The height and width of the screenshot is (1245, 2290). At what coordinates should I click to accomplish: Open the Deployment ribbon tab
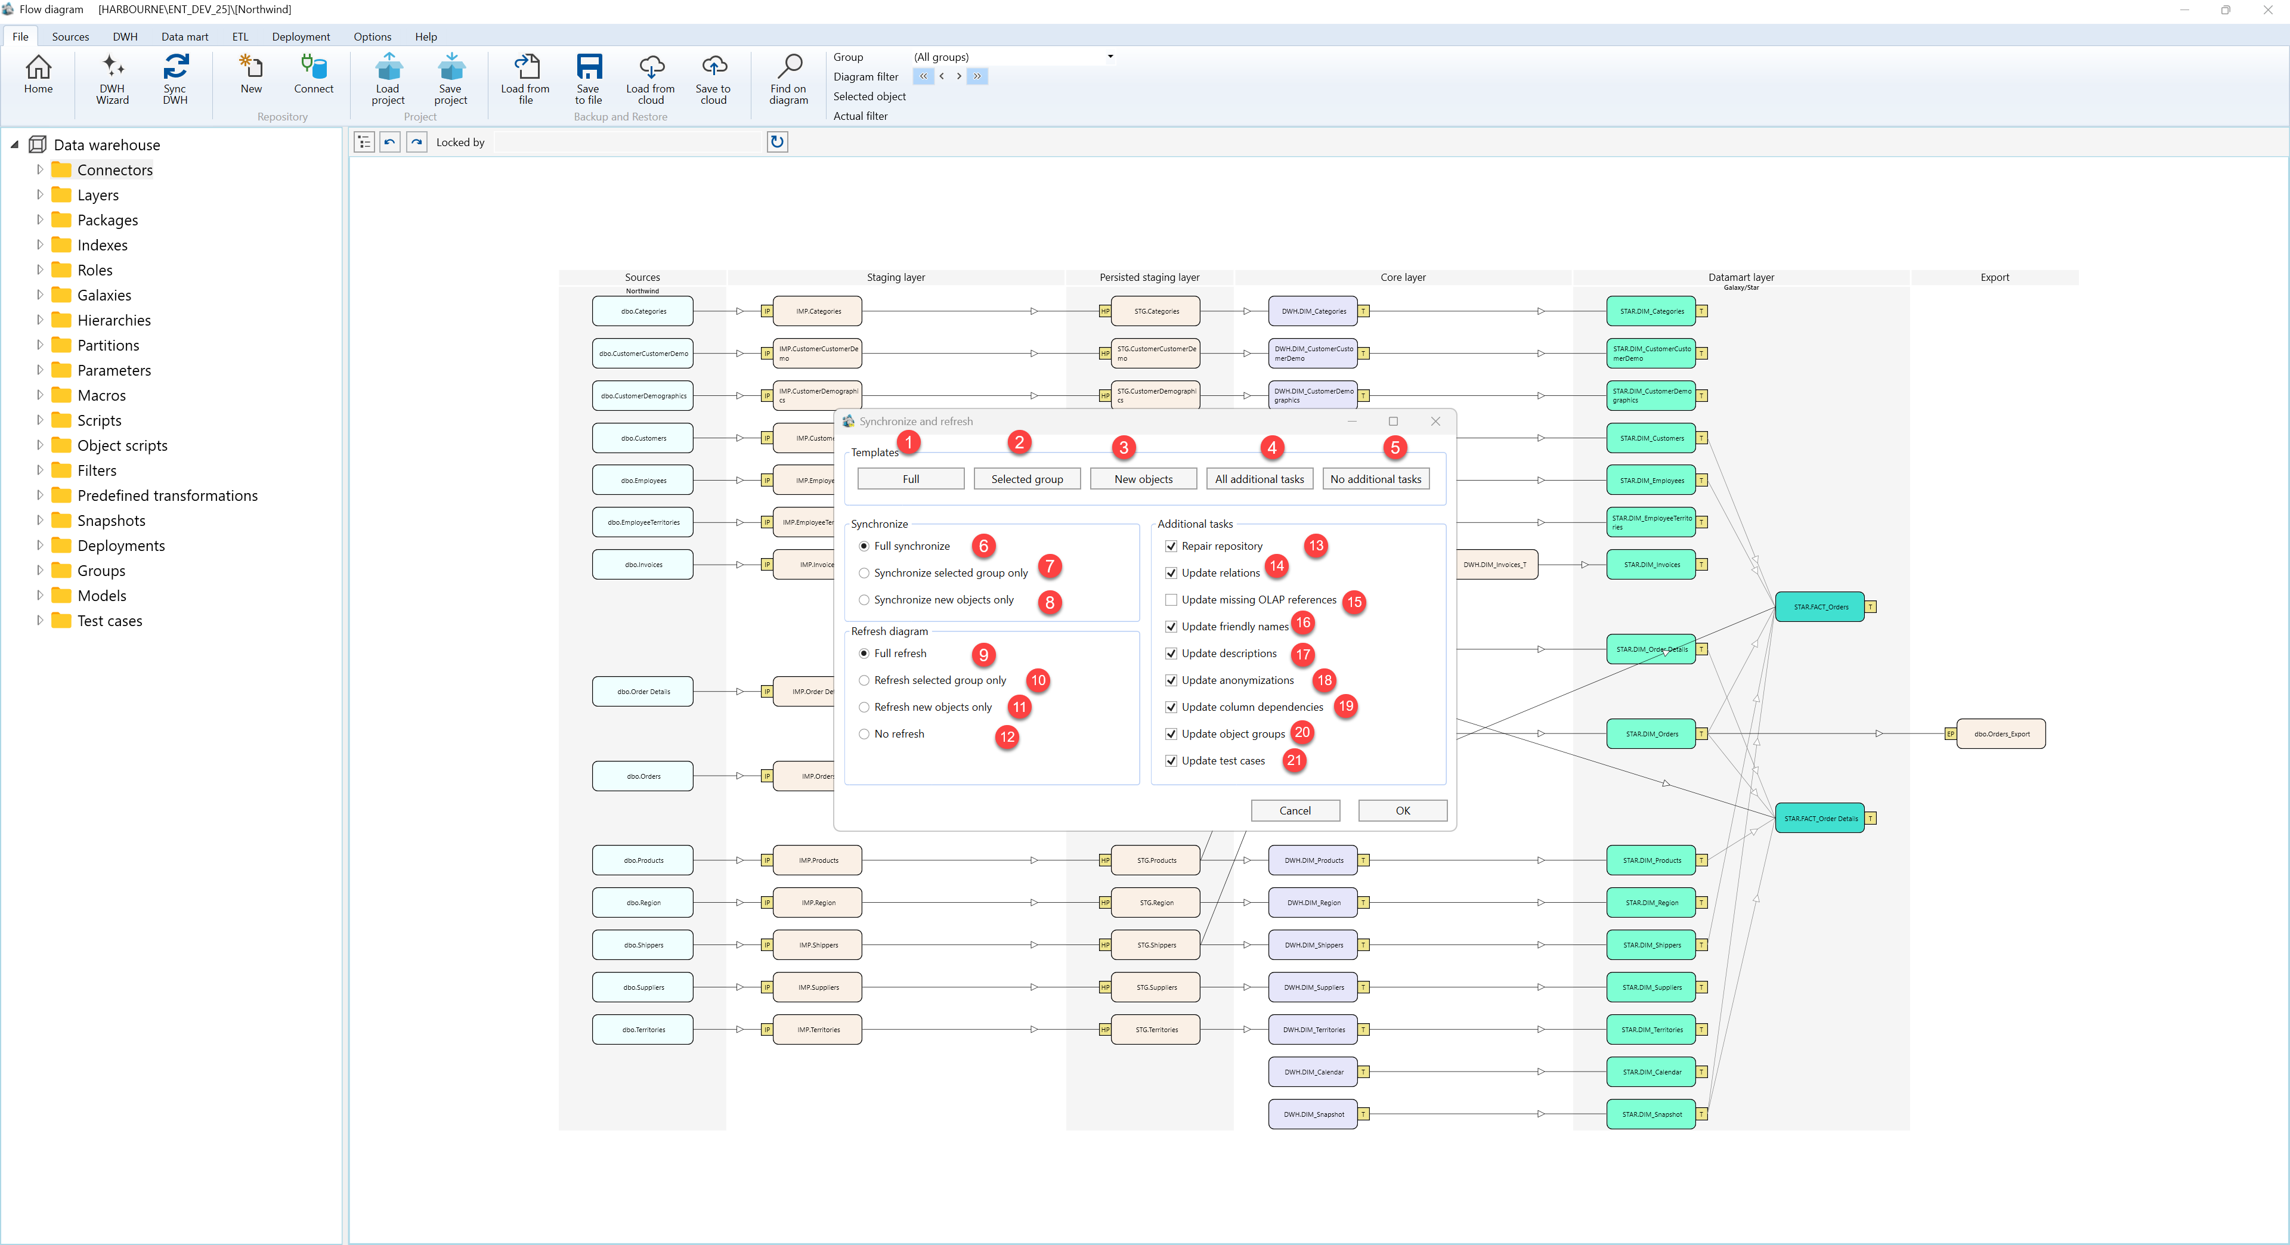click(x=301, y=36)
